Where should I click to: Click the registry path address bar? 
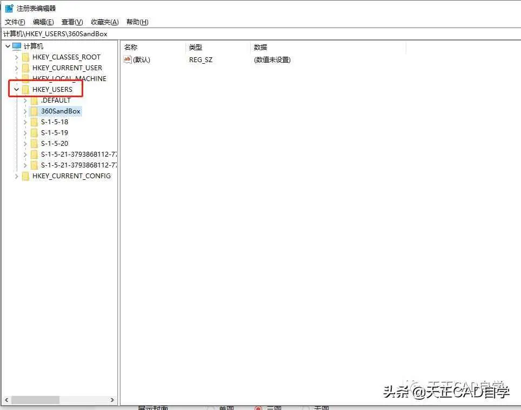(259, 33)
